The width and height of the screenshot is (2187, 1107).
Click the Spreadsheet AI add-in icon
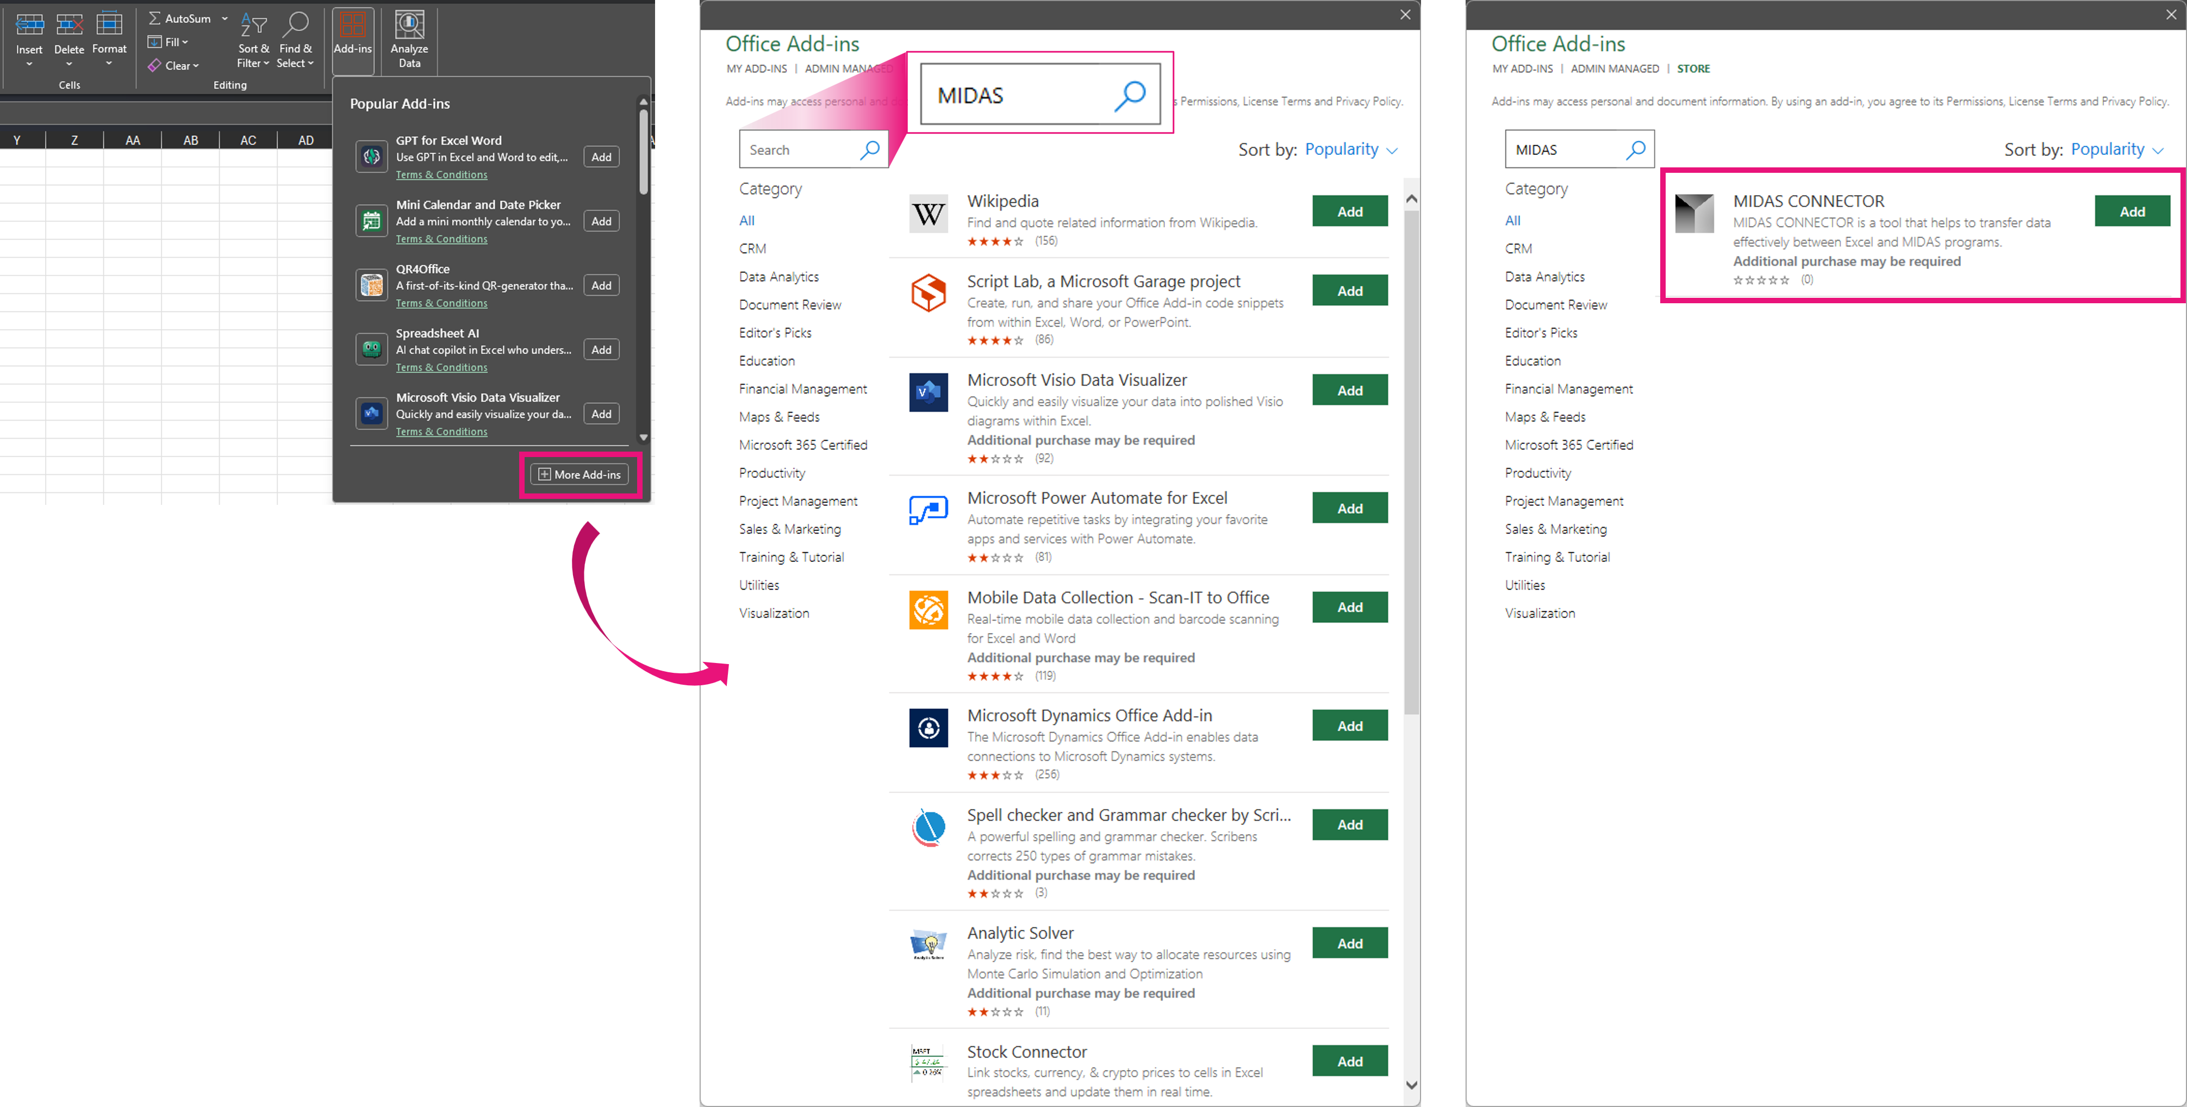[x=371, y=349]
